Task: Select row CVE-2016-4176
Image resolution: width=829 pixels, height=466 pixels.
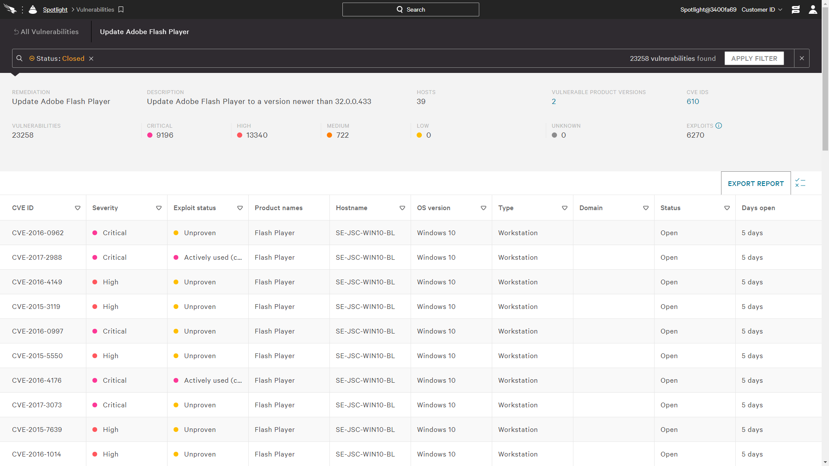Action: coord(411,380)
